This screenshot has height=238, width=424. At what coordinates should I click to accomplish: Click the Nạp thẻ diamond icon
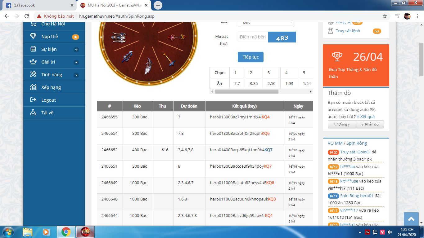(33, 36)
